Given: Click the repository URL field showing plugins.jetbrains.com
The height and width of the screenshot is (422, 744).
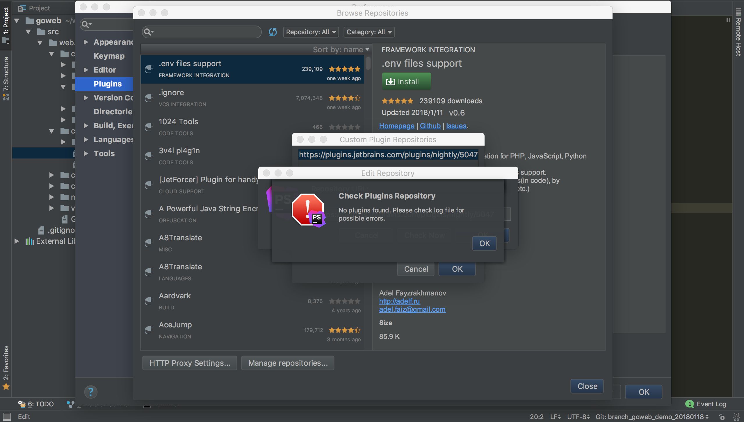Looking at the screenshot, I should coord(387,154).
